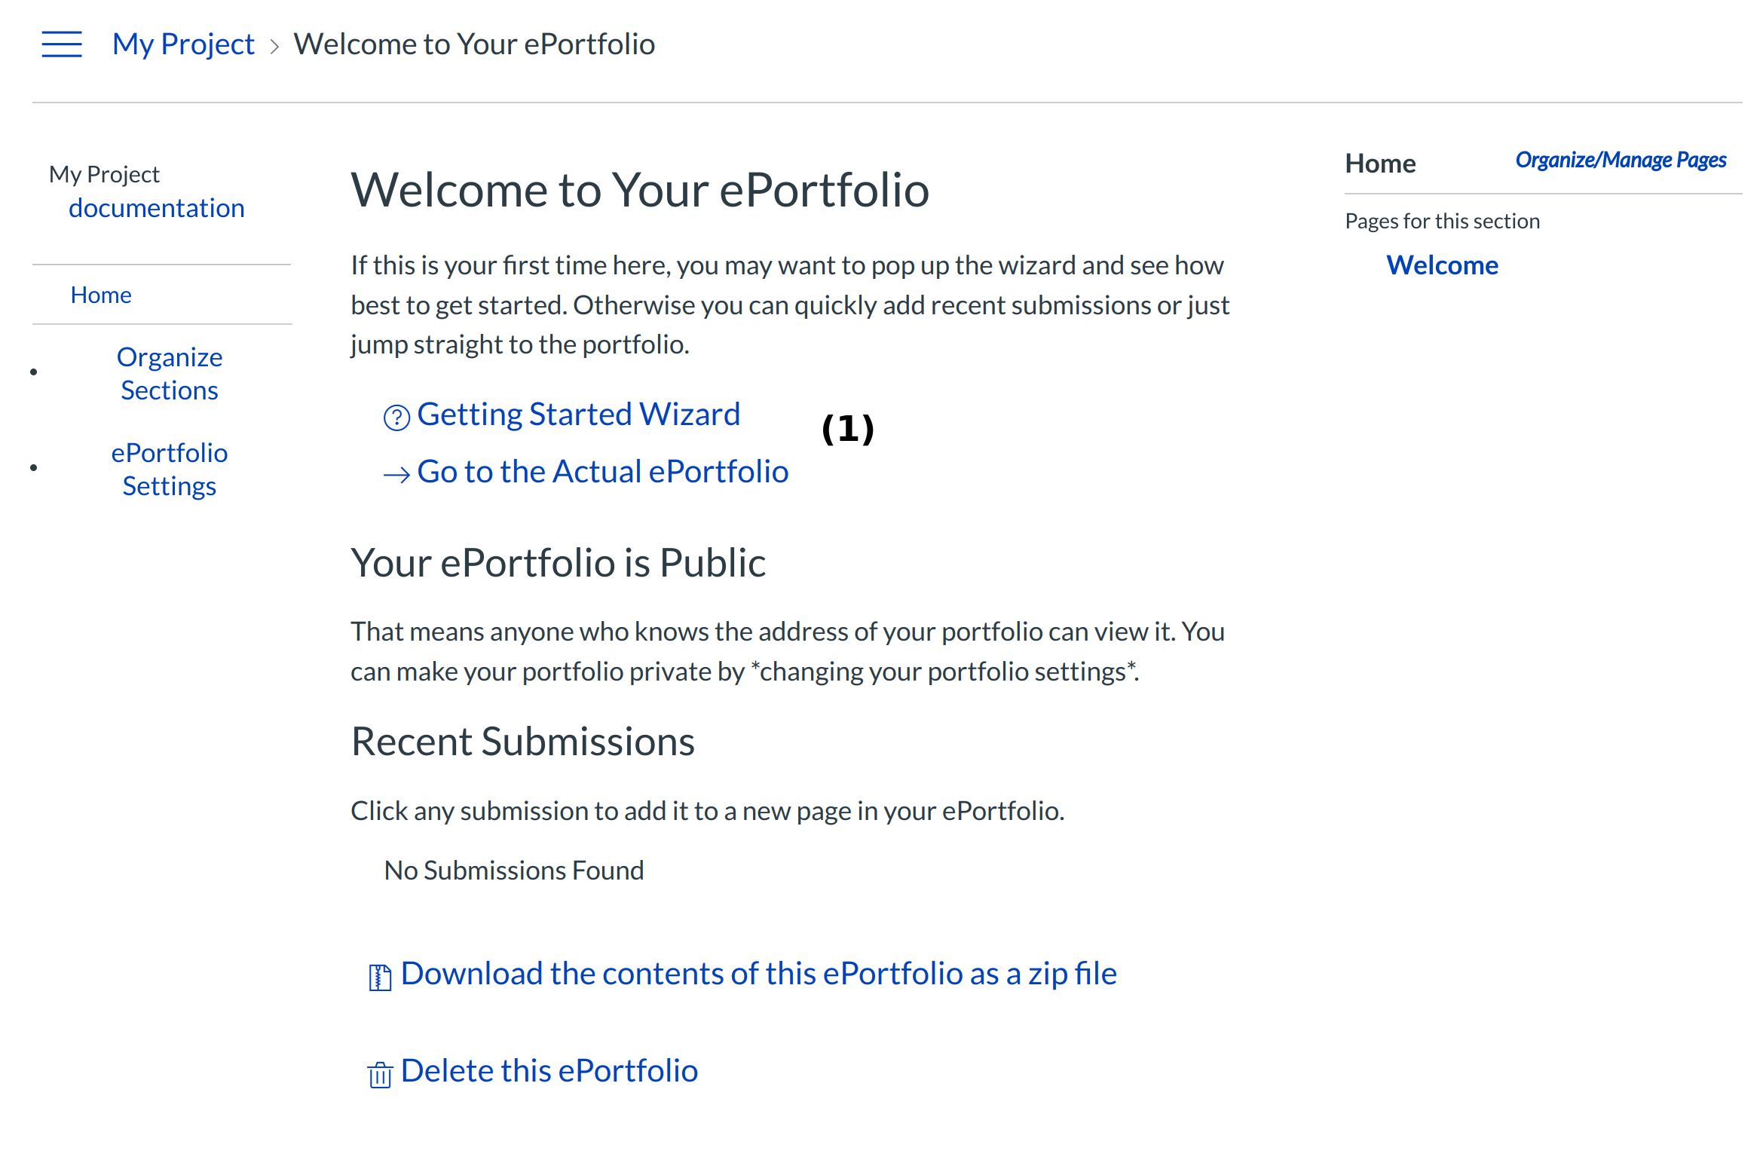Click the No Submissions Found text
Screen dimensions: 1763x1175
(x=514, y=871)
